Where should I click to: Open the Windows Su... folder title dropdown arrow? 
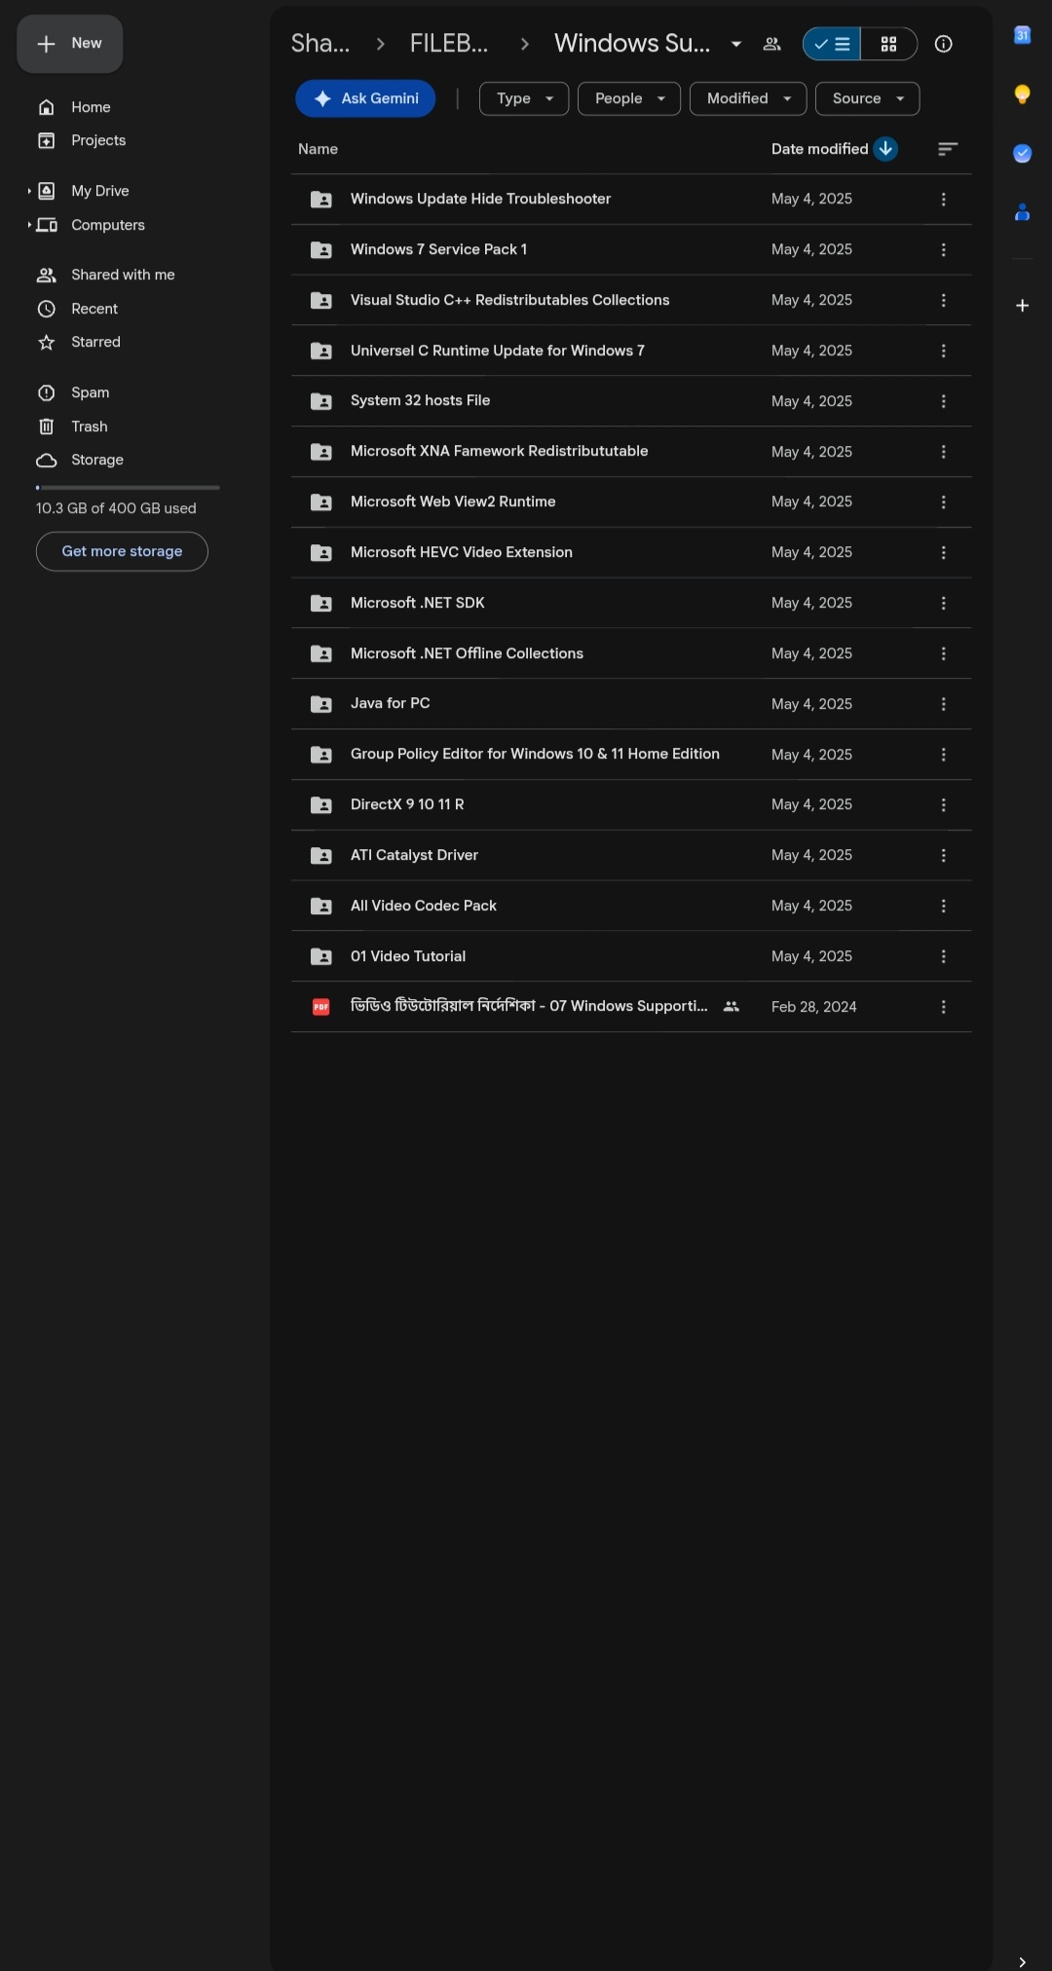point(736,44)
